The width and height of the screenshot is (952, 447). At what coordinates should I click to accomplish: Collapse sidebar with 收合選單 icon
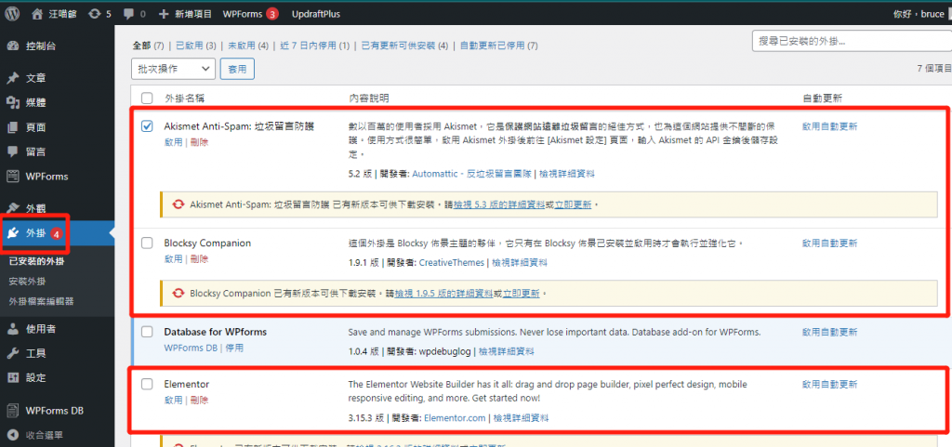point(13,435)
